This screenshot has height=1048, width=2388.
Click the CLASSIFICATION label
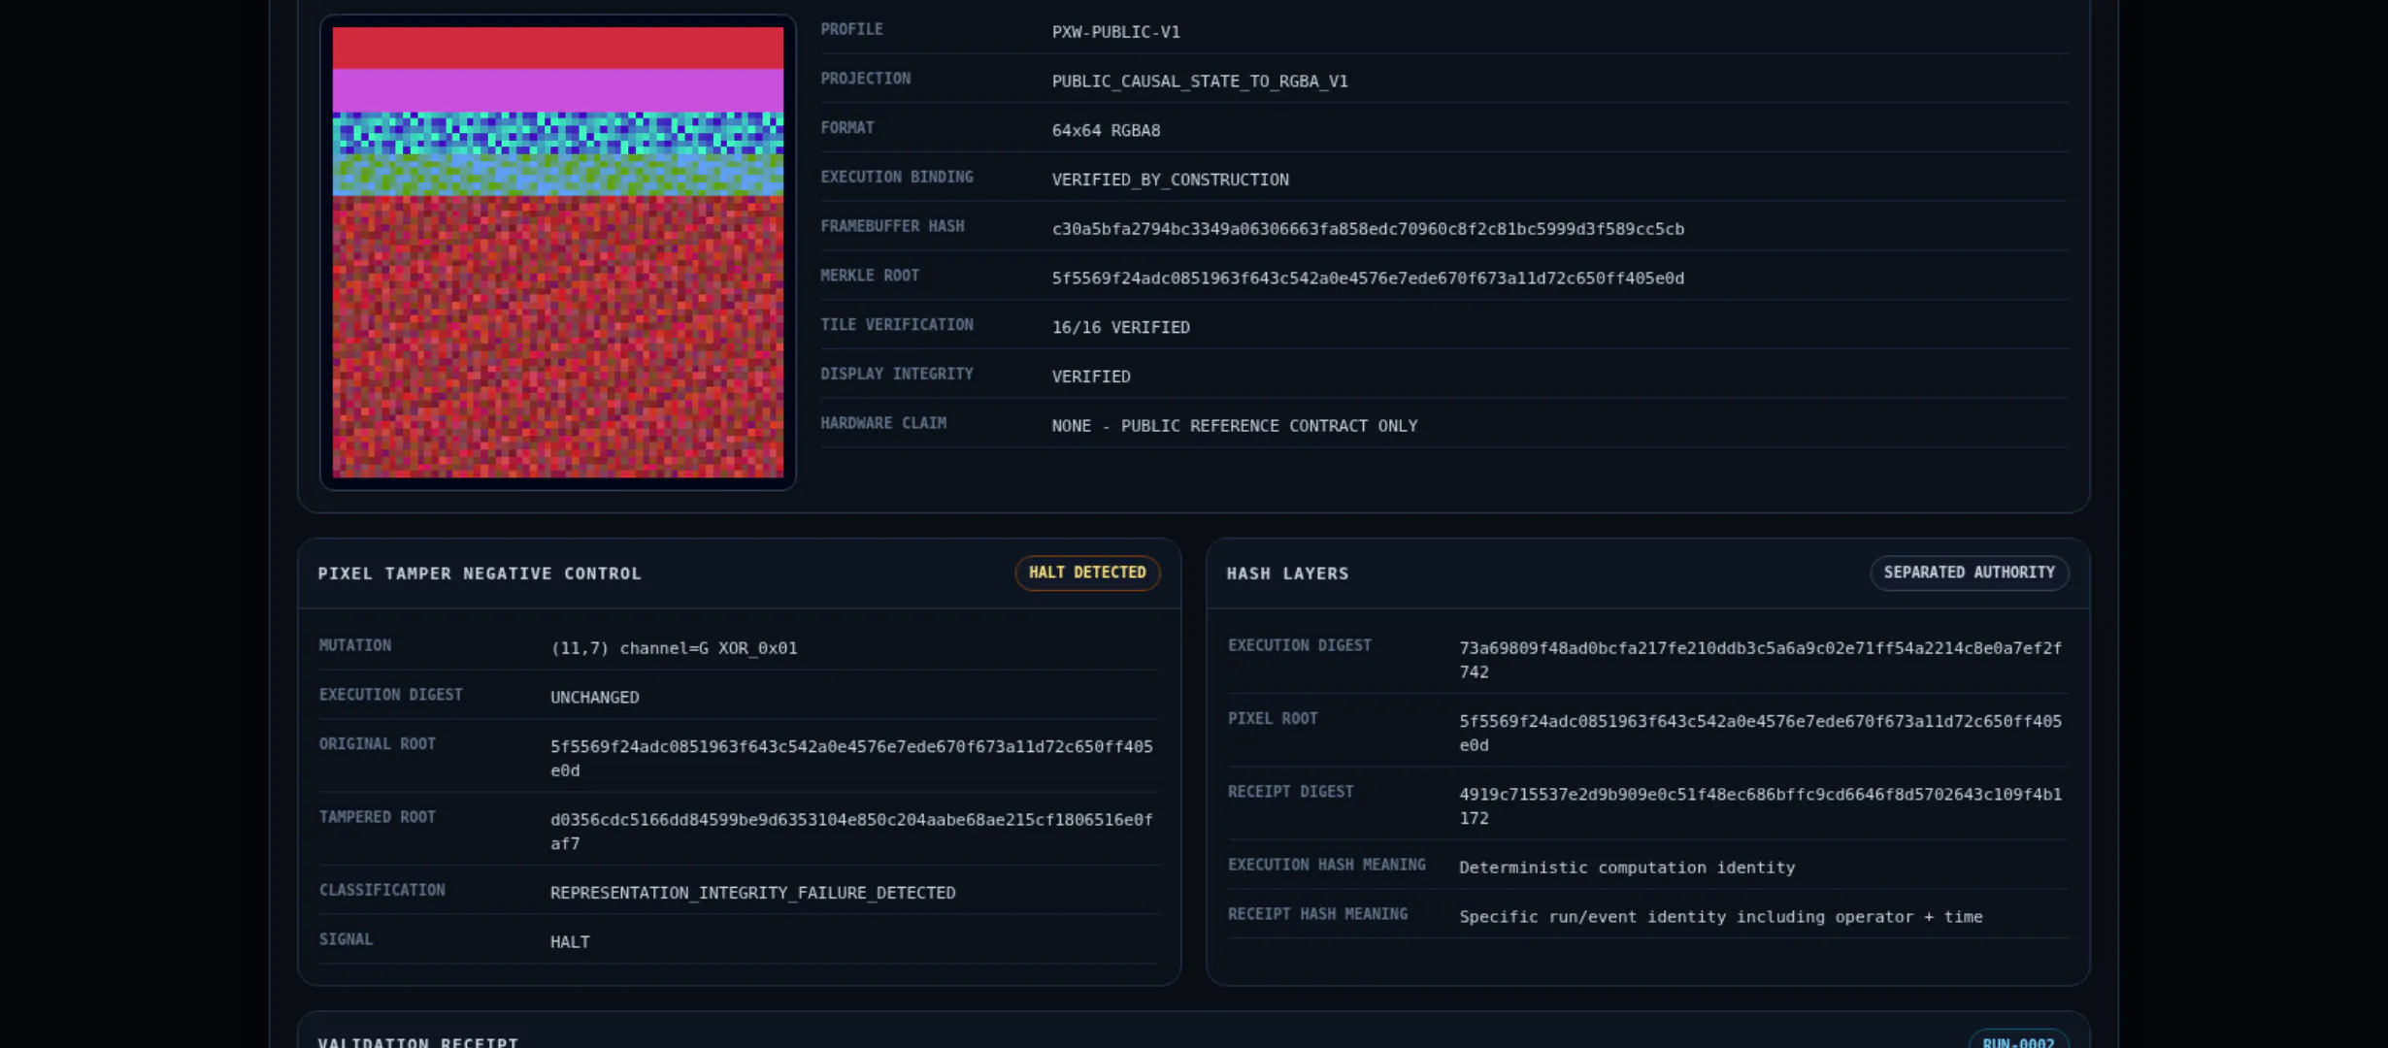(381, 890)
